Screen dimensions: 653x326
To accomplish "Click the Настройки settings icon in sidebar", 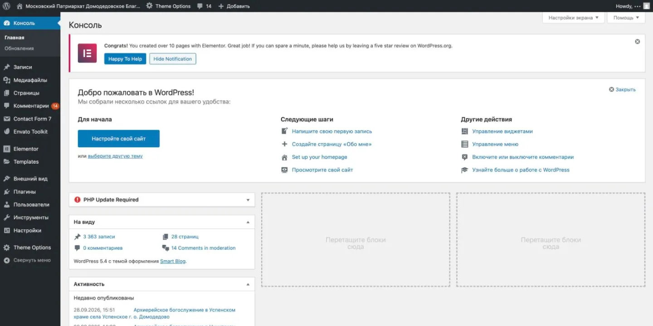I will click(x=6, y=230).
